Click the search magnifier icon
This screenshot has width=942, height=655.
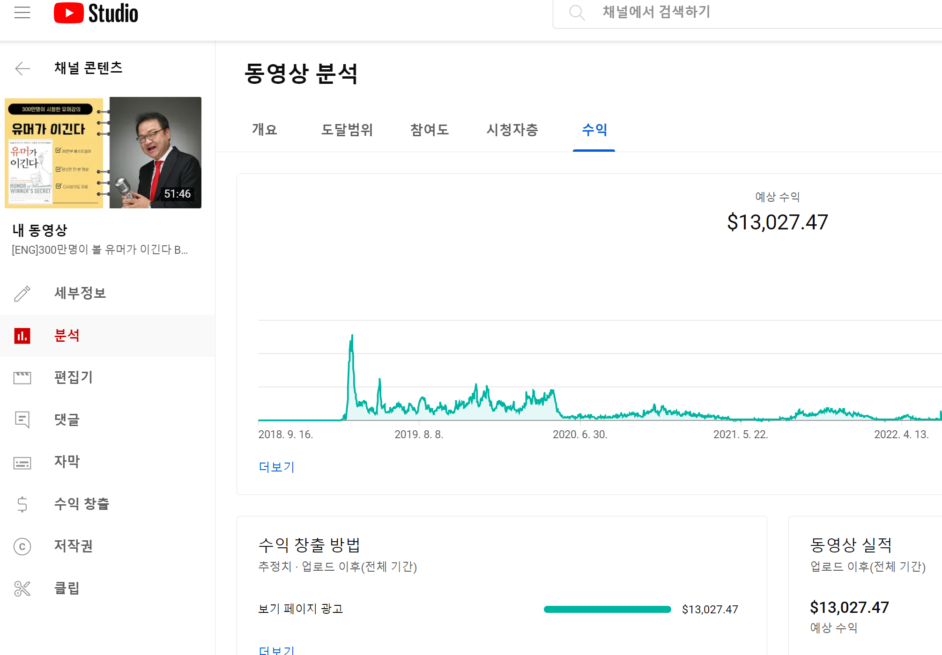click(577, 12)
